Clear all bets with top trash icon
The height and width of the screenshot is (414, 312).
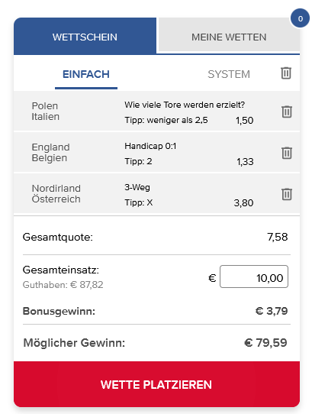(x=286, y=73)
